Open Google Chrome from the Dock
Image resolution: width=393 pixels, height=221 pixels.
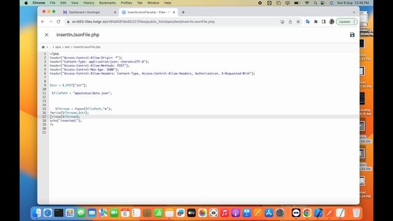pyautogui.click(x=307, y=213)
